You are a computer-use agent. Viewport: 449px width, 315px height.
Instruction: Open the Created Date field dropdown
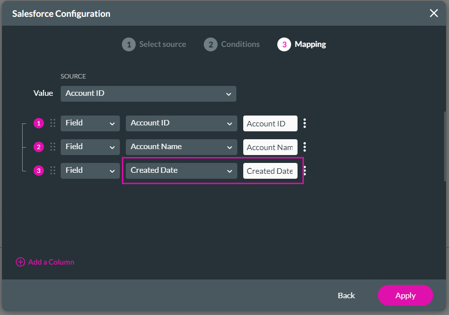click(x=181, y=171)
